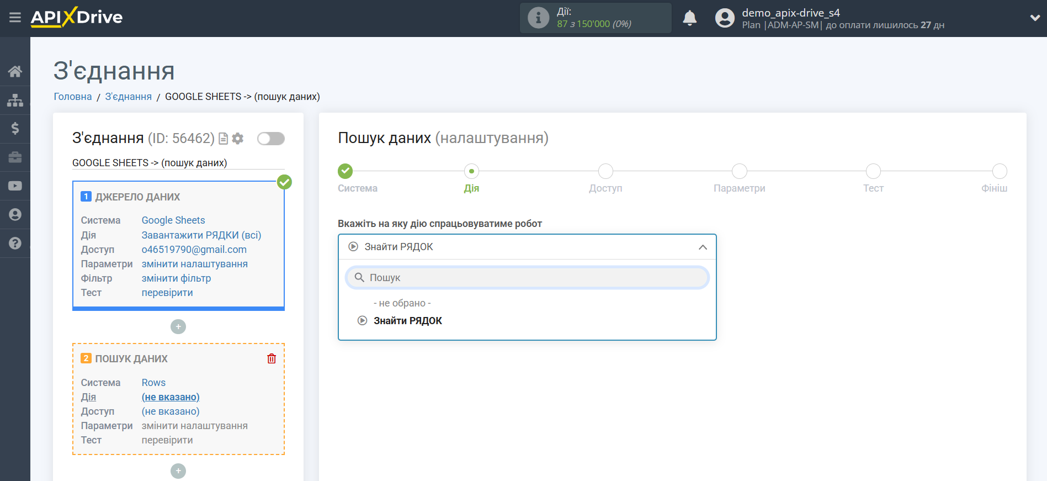The height and width of the screenshot is (481, 1047).
Task: Open the Home icon in the sidebar
Action: click(15, 71)
